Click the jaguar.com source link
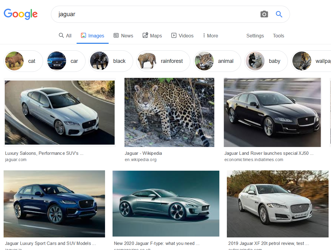The height and width of the screenshot is (250, 331). (x=16, y=160)
